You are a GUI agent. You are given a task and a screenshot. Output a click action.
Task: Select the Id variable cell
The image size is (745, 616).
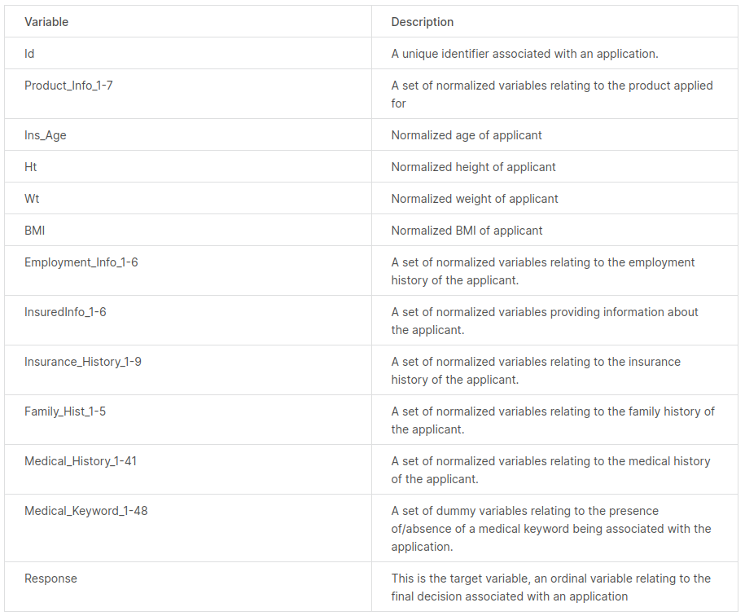click(188, 53)
